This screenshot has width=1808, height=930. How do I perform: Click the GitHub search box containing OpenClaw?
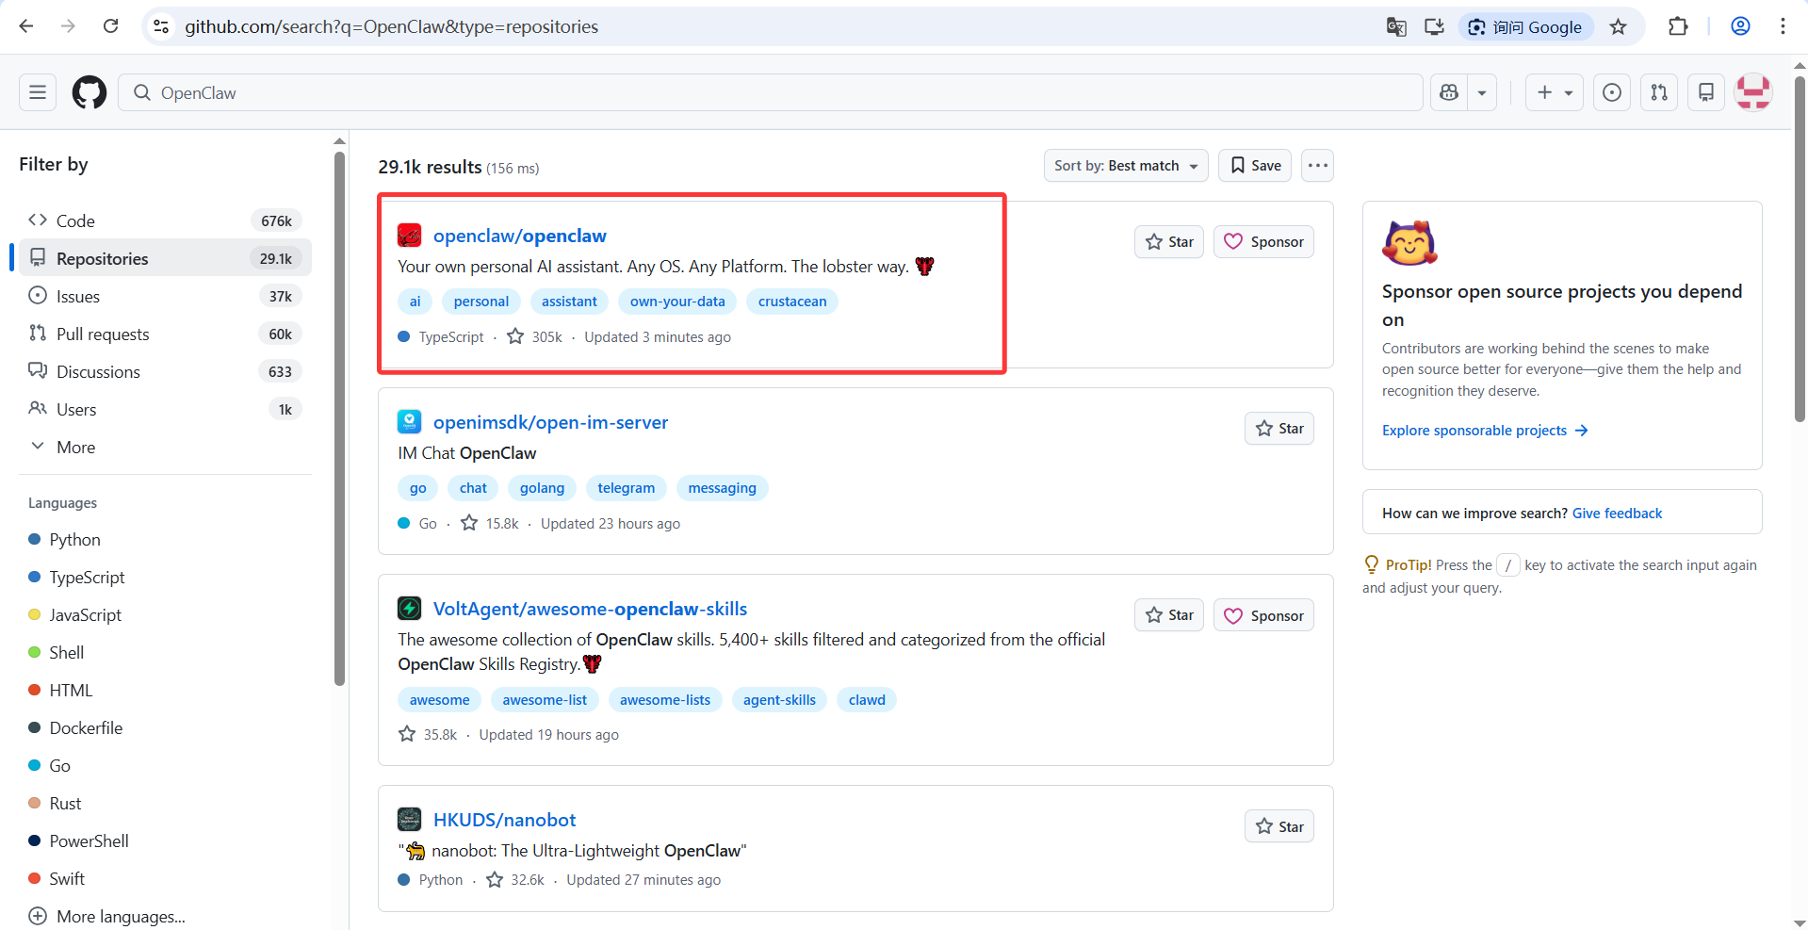770,92
